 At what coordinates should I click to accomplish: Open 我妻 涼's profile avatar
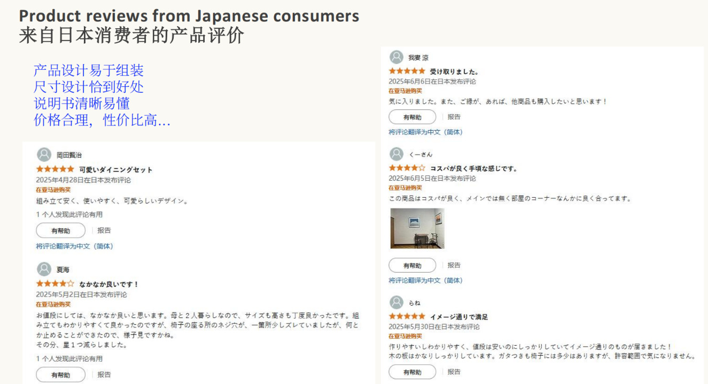pos(396,57)
